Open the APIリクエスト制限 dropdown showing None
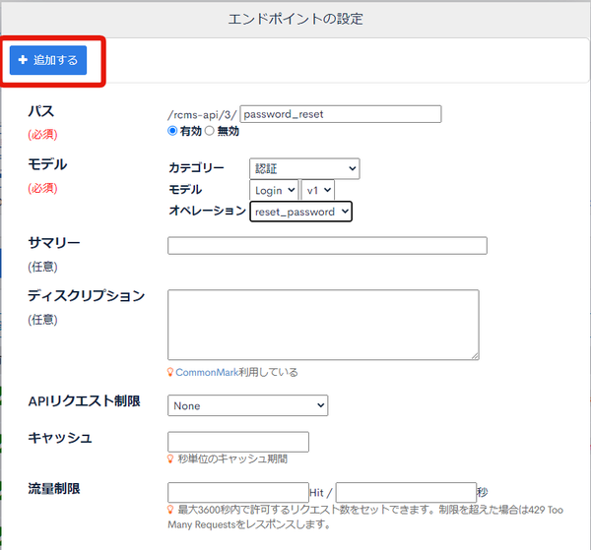 pyautogui.click(x=247, y=405)
